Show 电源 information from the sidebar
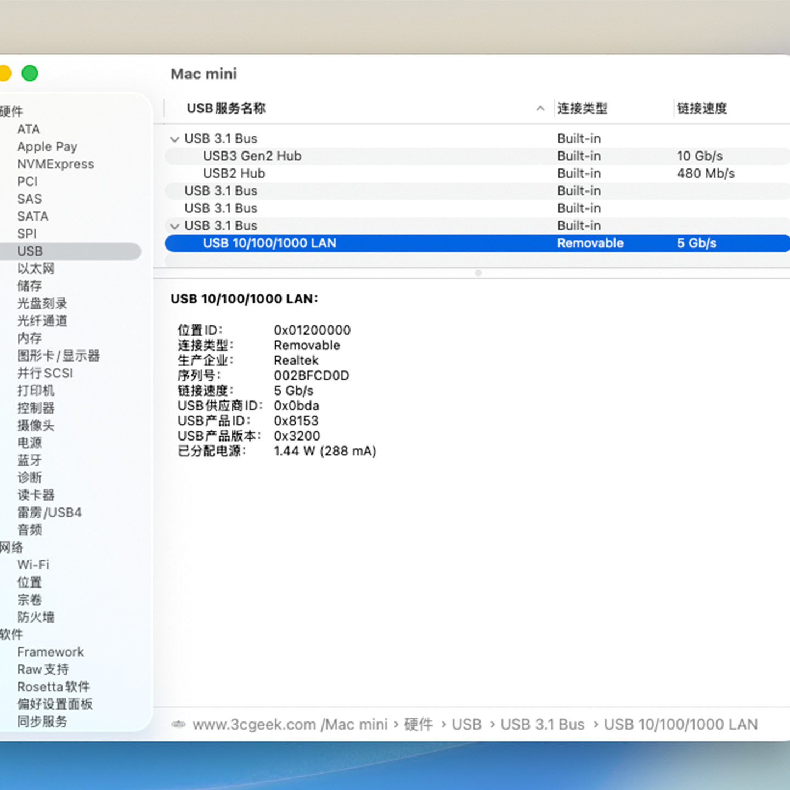 click(x=29, y=443)
